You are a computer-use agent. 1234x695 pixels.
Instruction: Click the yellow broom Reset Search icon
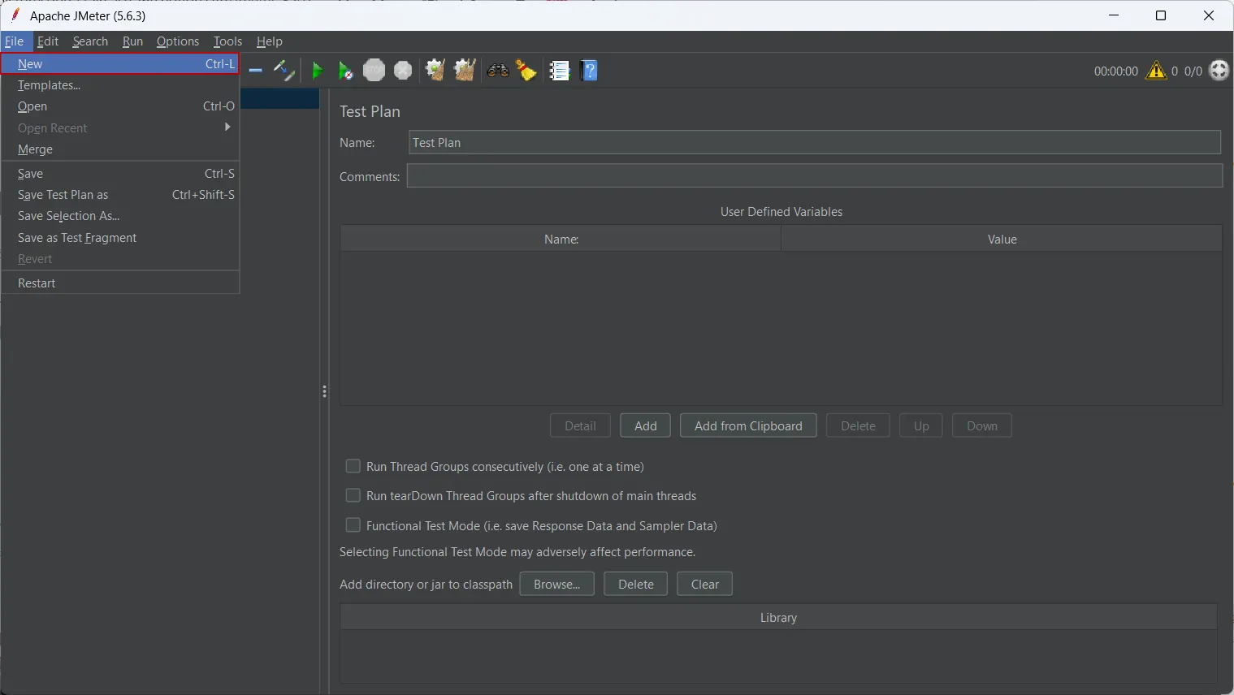[526, 71]
